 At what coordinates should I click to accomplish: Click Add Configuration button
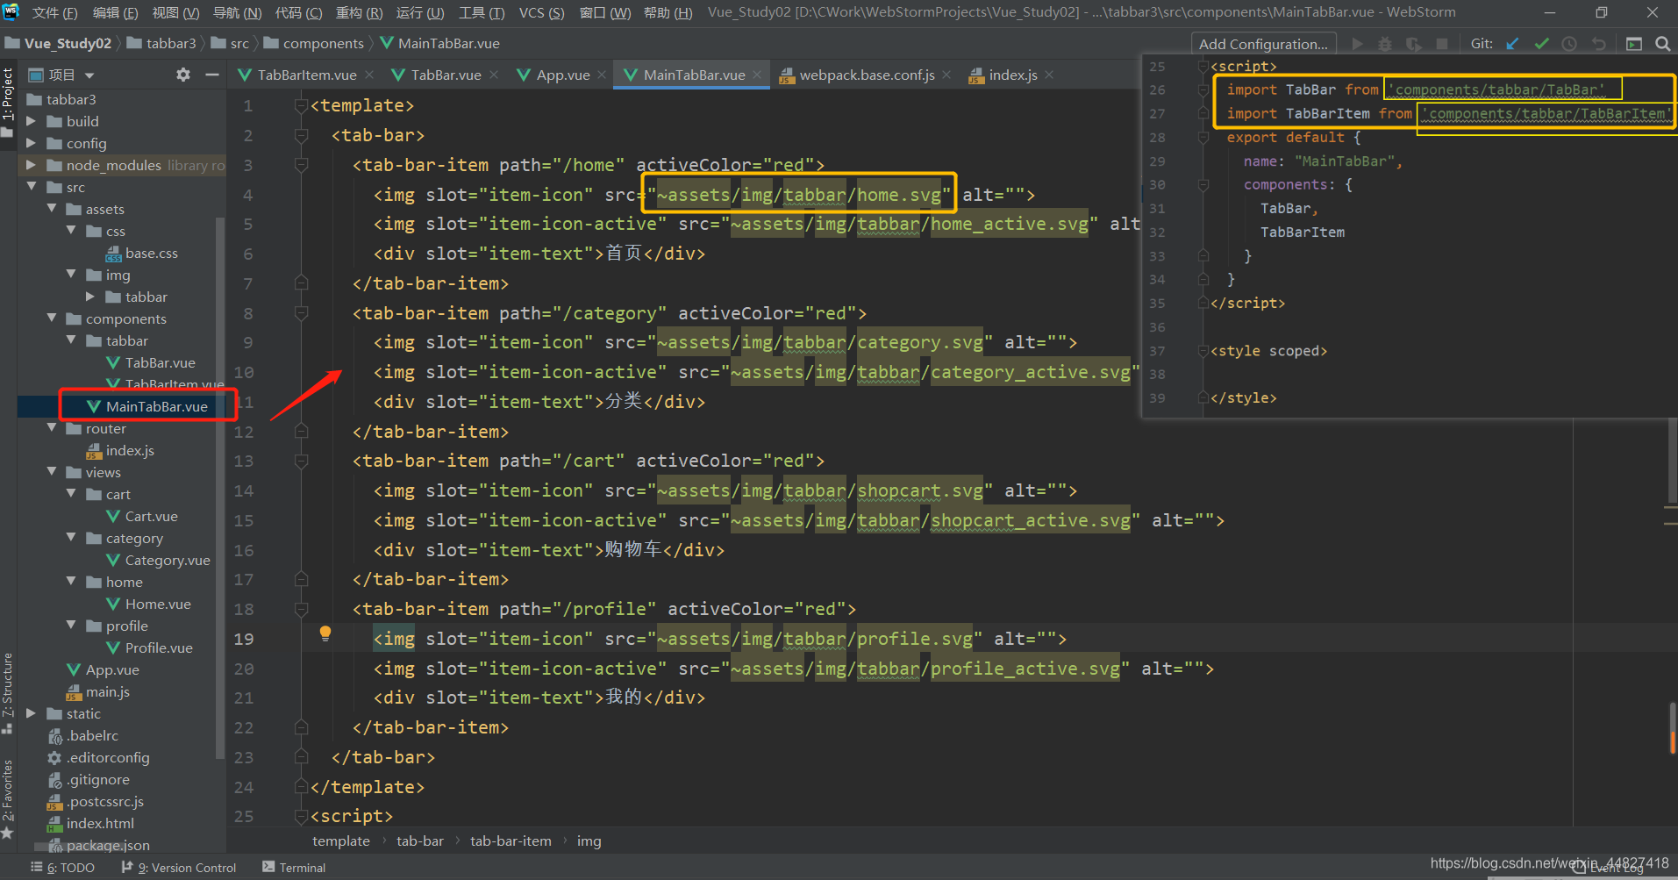(1263, 44)
